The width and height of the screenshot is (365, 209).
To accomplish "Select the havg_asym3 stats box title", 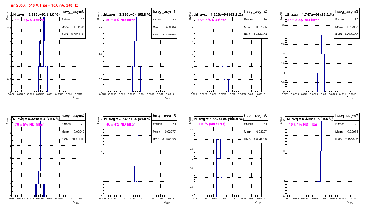I will [347, 12].
